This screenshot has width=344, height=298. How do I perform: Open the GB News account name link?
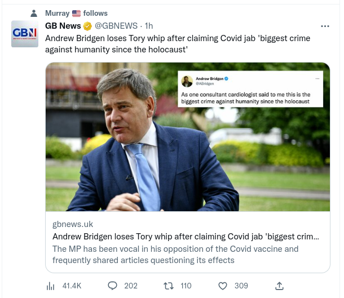[x=63, y=26]
